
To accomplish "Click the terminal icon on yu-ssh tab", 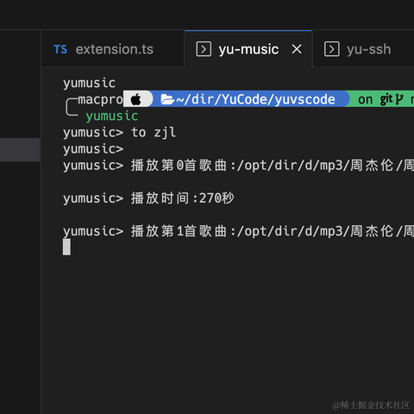I will pos(332,49).
